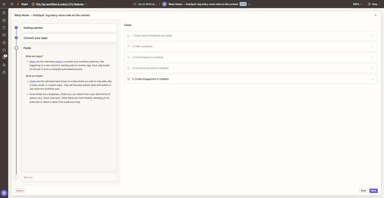
Task: Click the Fields heading in the right panel
Action: click(128, 25)
